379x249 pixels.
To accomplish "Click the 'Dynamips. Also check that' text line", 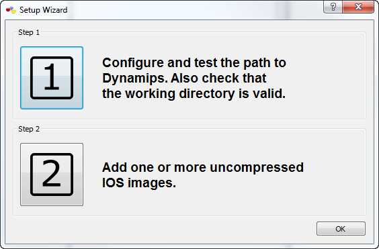I will tap(184, 78).
